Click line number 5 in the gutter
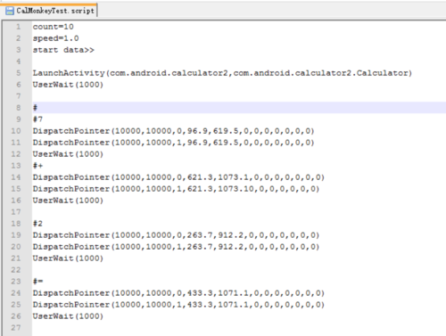Viewport: 446px width, 336px height. click(19, 73)
